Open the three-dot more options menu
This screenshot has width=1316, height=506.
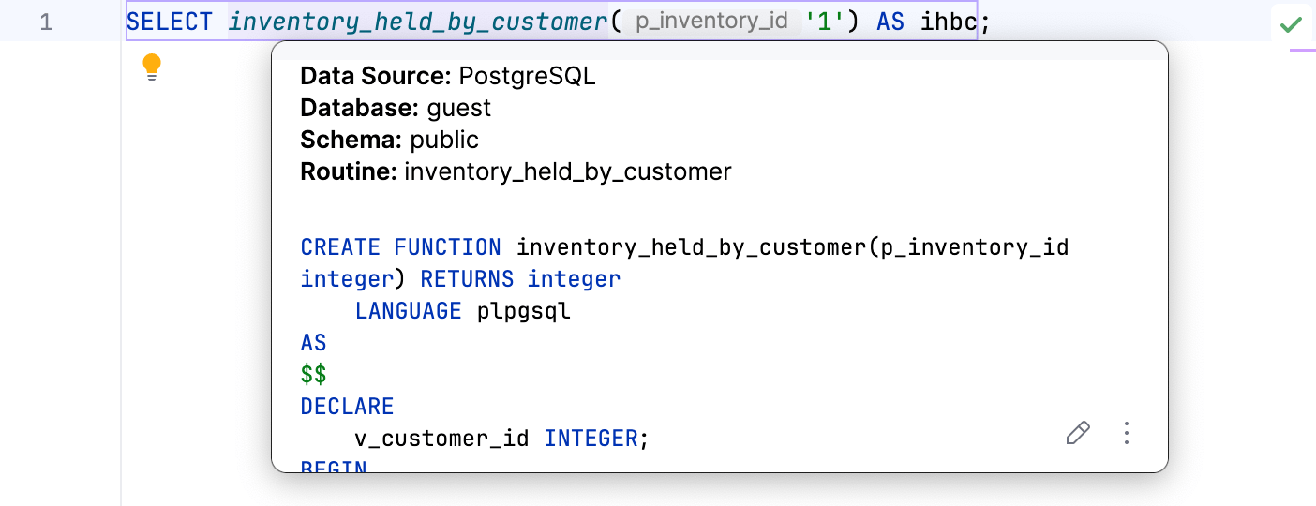point(1127,433)
